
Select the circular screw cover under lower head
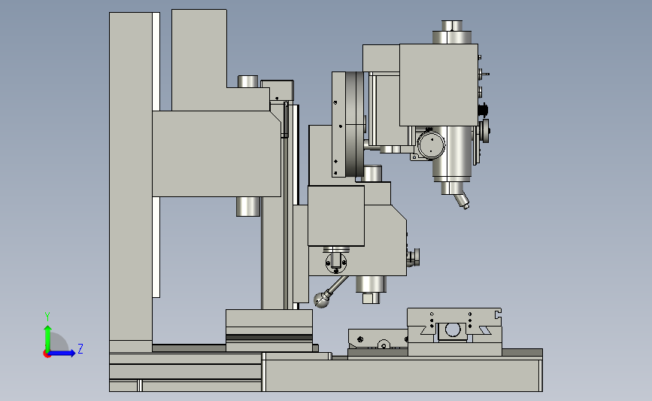(x=336, y=263)
